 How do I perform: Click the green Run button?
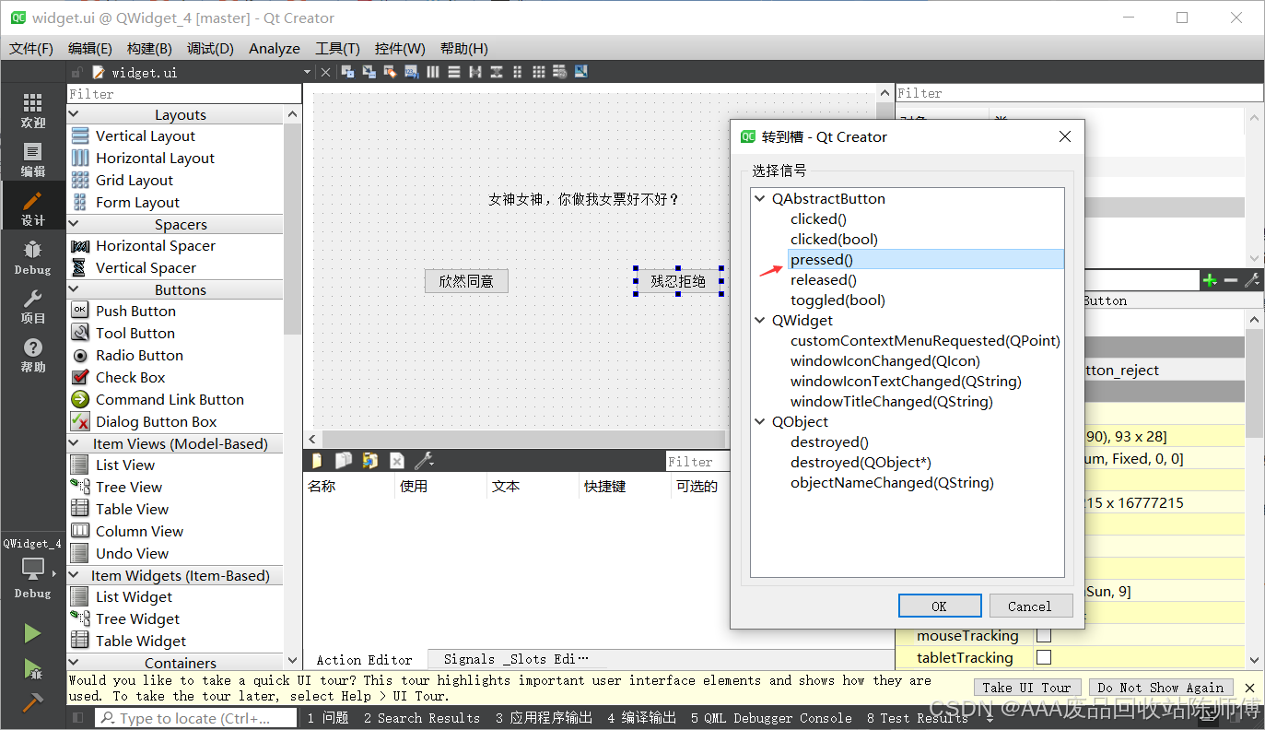pos(32,633)
